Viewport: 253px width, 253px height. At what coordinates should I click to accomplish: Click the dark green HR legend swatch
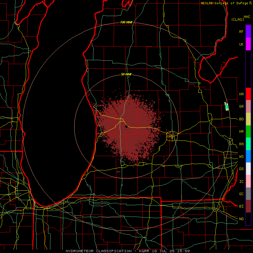tap(248, 131)
